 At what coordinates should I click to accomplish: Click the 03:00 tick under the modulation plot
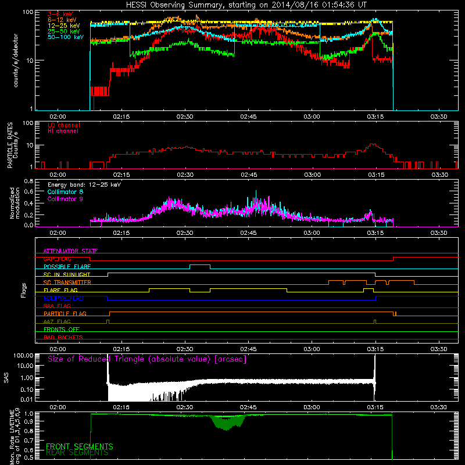pyautogui.click(x=312, y=233)
